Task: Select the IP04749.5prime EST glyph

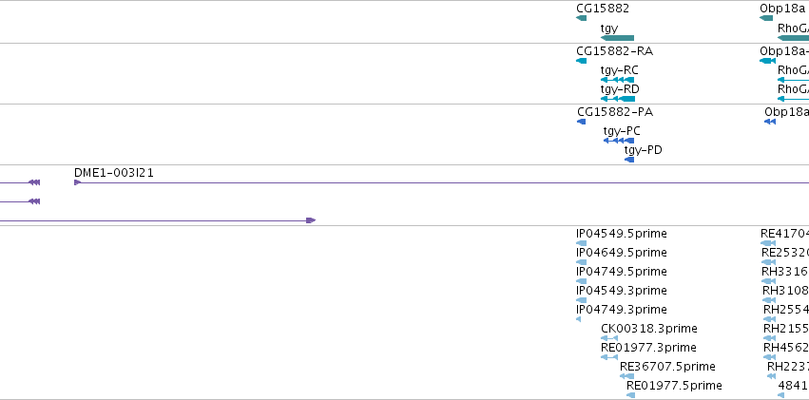Action: coord(582,281)
